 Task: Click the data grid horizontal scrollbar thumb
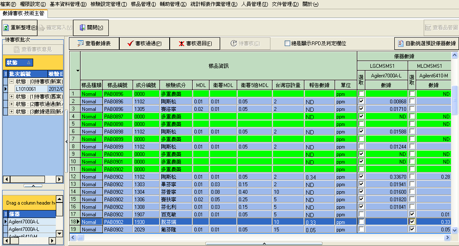tap(80, 238)
